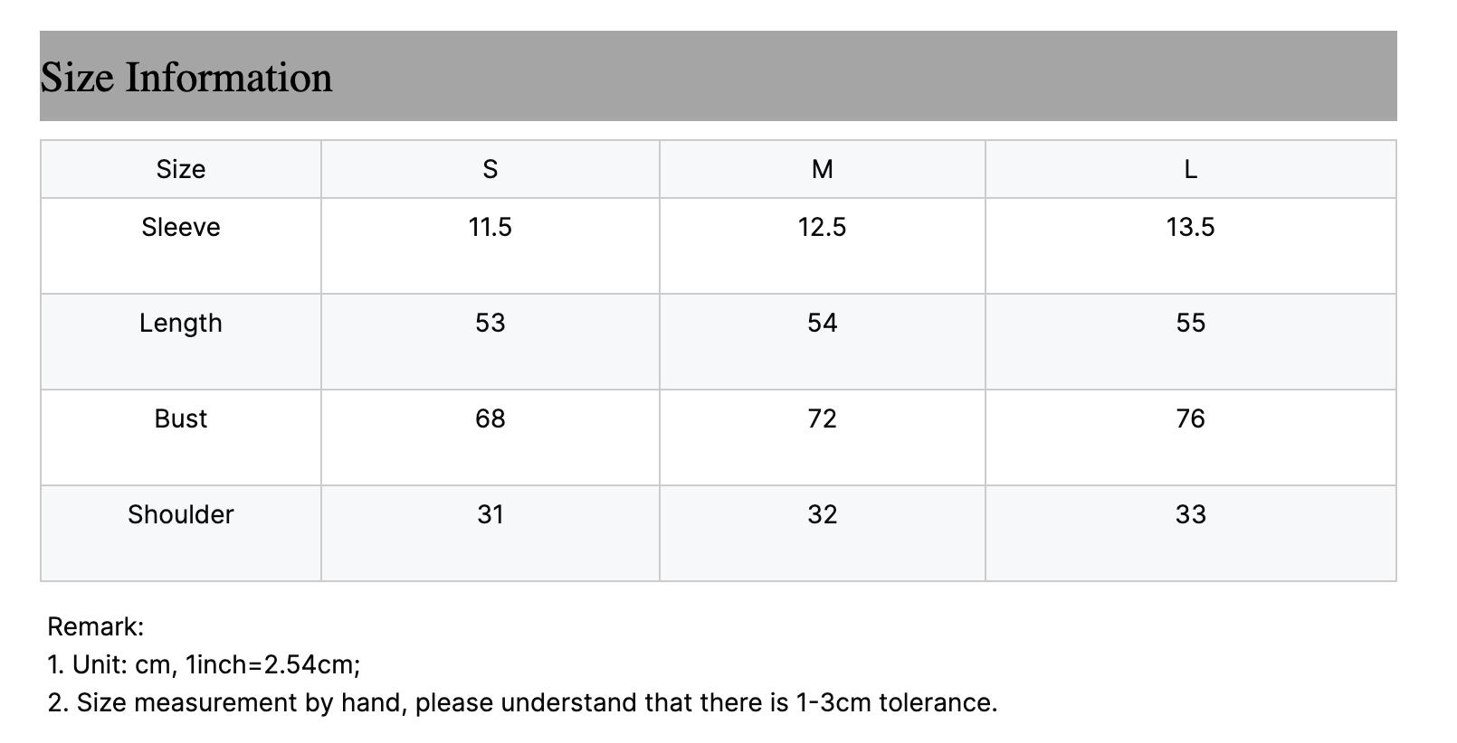Click the L column header
1457x743 pixels.
point(1190,169)
